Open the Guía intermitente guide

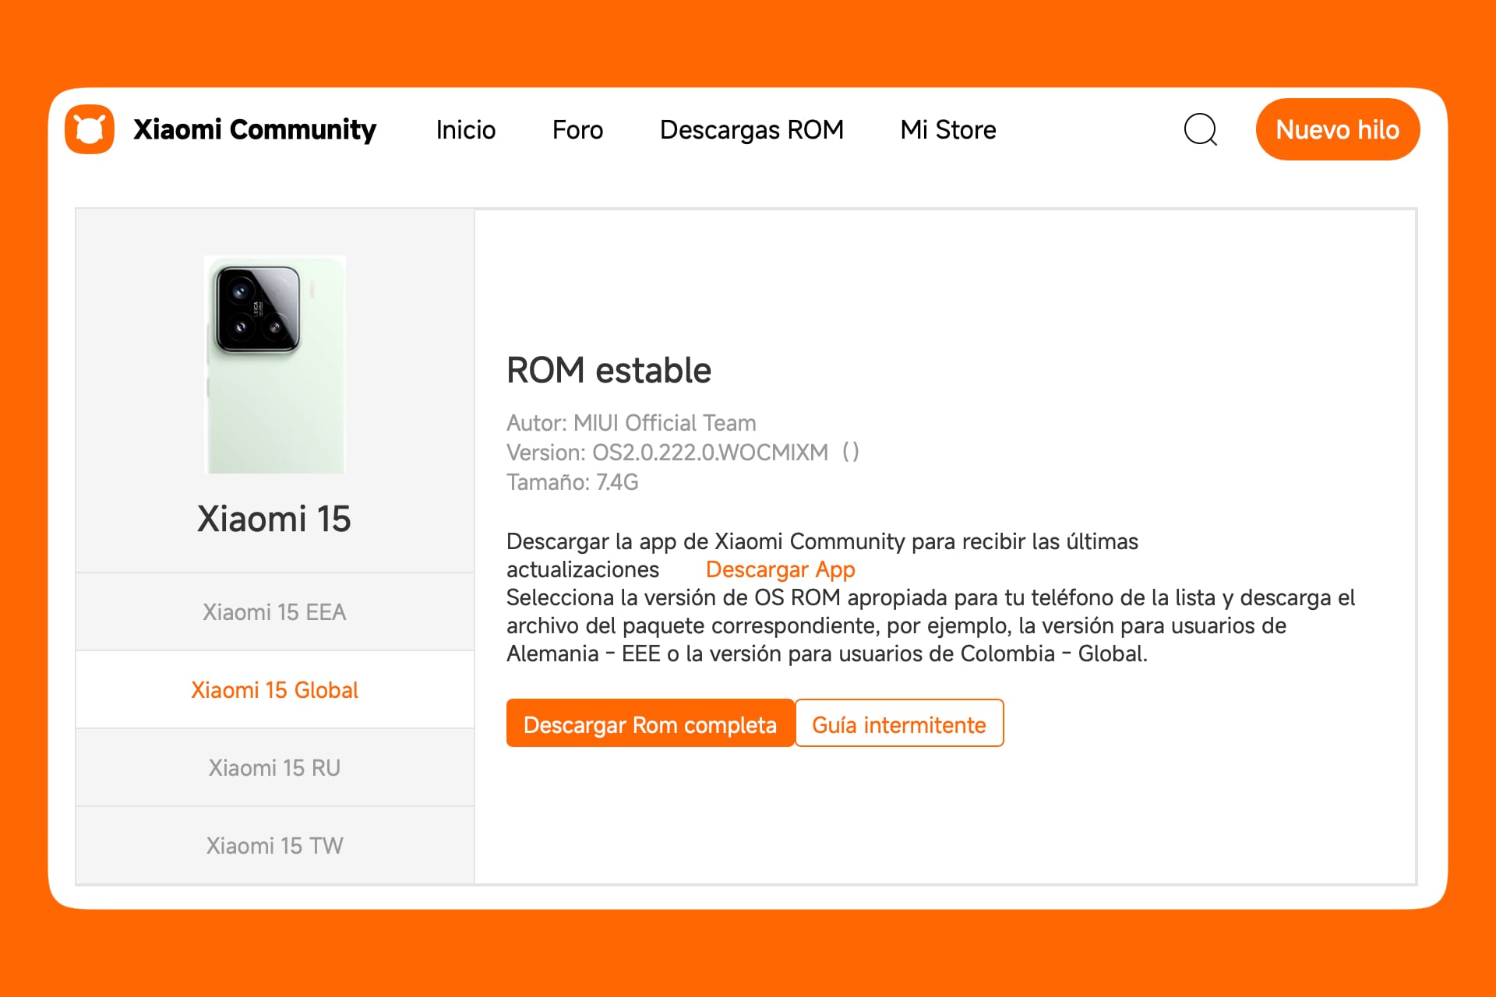tap(899, 724)
